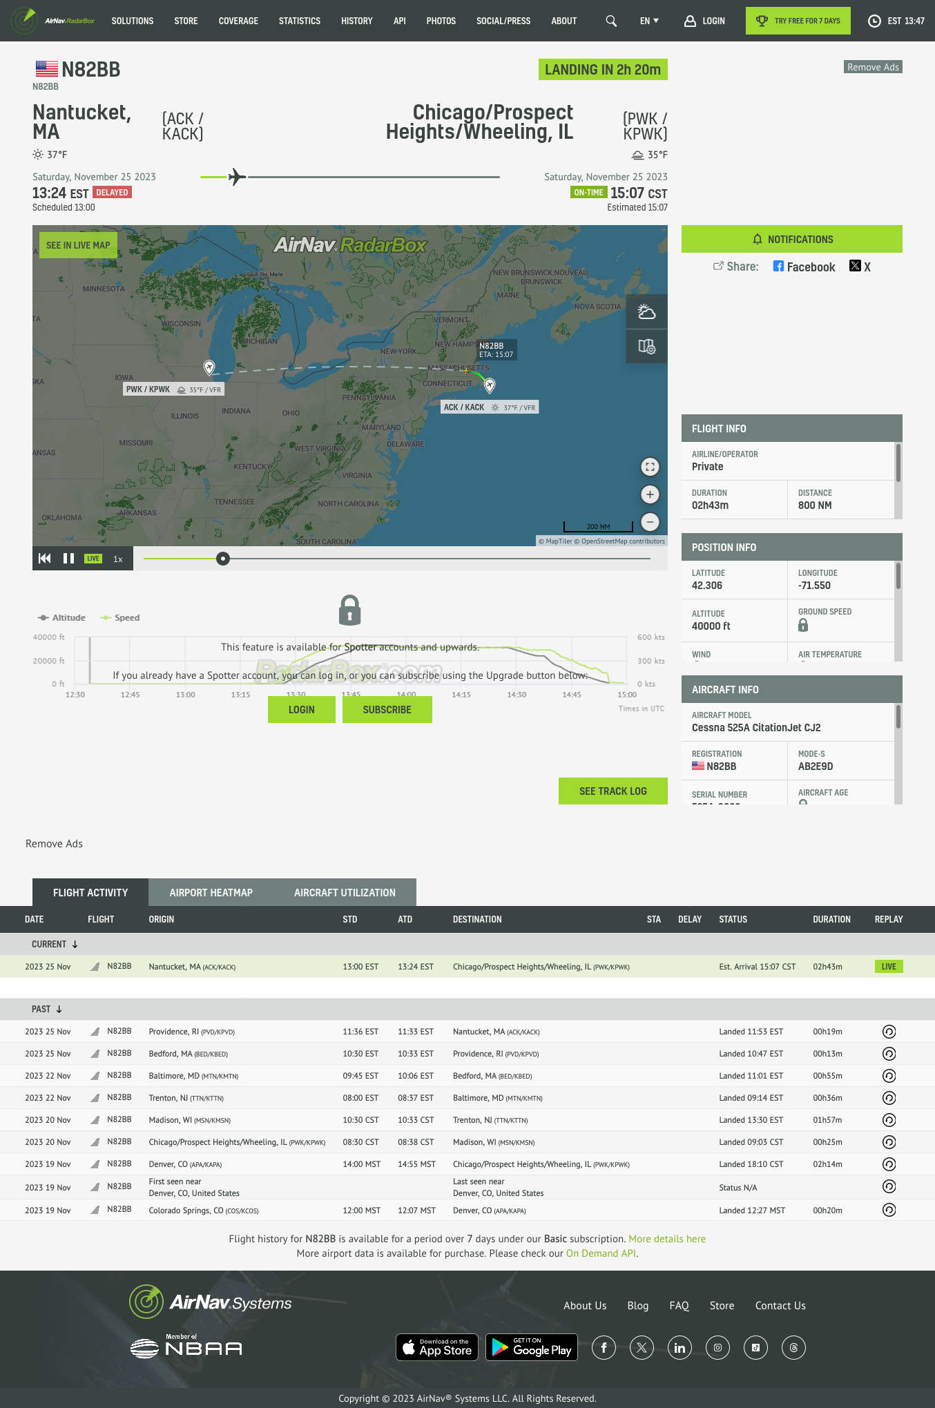Image resolution: width=935 pixels, height=1408 pixels.
Task: Zoom out on the map
Action: coord(650,522)
